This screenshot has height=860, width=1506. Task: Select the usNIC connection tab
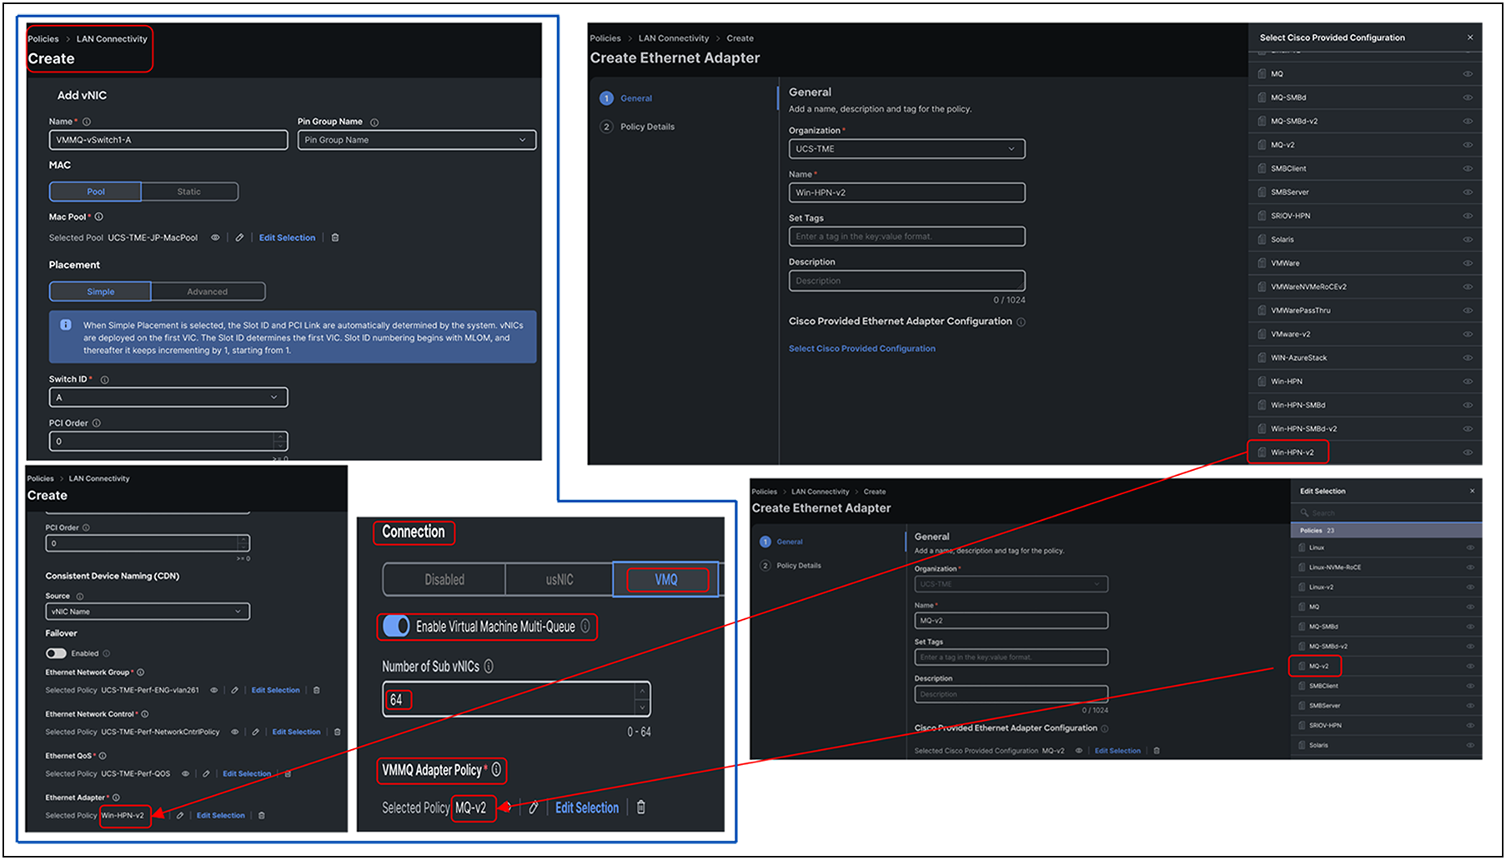coord(560,580)
